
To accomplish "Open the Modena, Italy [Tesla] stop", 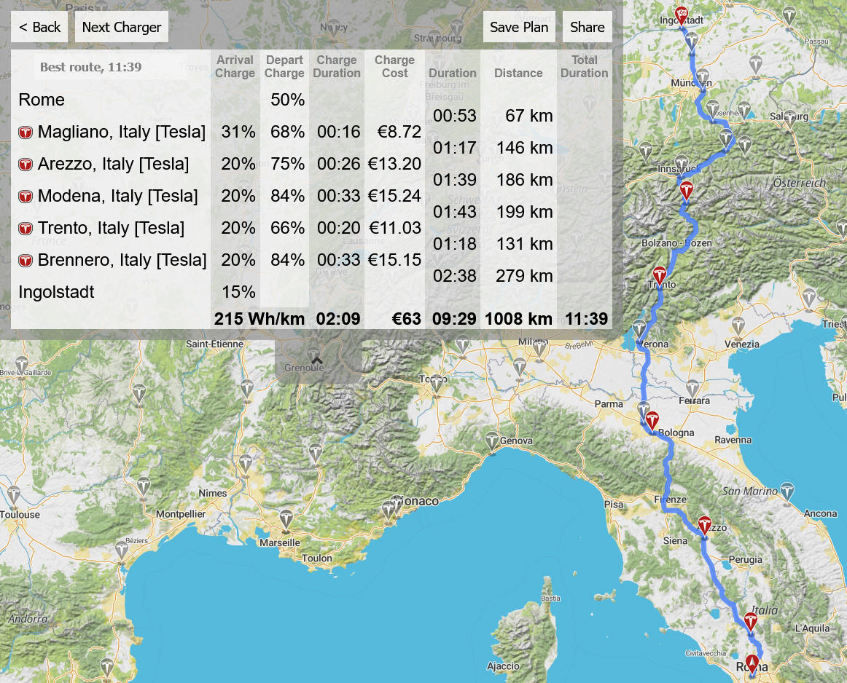I will (118, 197).
